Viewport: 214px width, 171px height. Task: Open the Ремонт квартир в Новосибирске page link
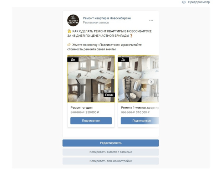pos(107,18)
